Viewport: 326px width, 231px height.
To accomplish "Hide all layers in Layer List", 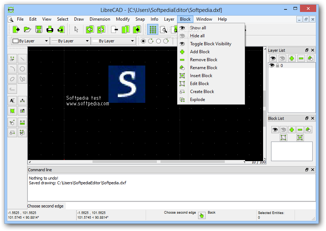I will coord(282,58).
